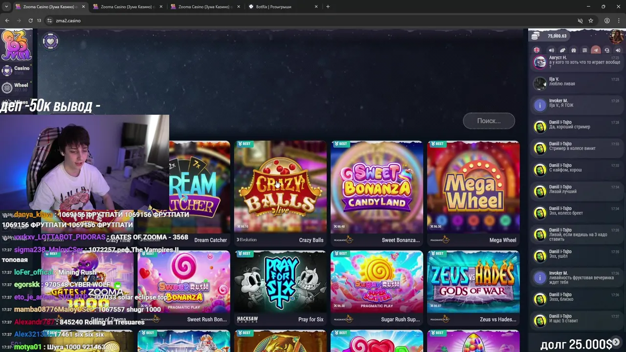Open the user profile avatar
Viewport: 626px width, 352px height.
[x=616, y=36]
